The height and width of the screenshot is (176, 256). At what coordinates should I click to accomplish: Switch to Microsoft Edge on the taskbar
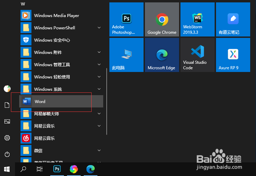click(x=91, y=169)
